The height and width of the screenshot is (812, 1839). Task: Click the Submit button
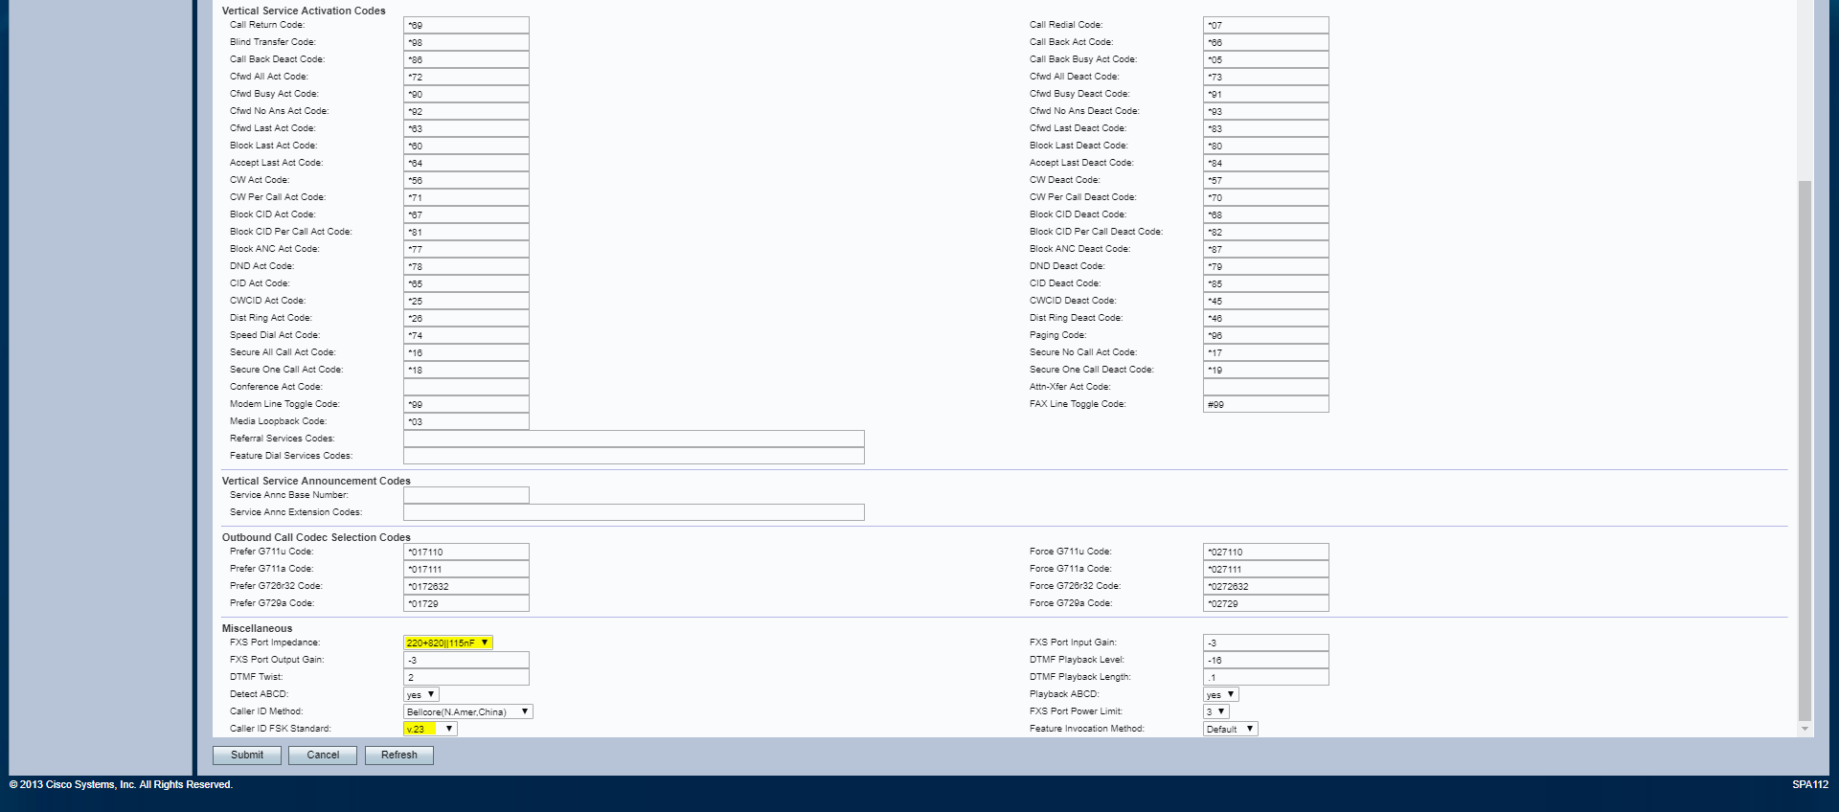point(246,756)
